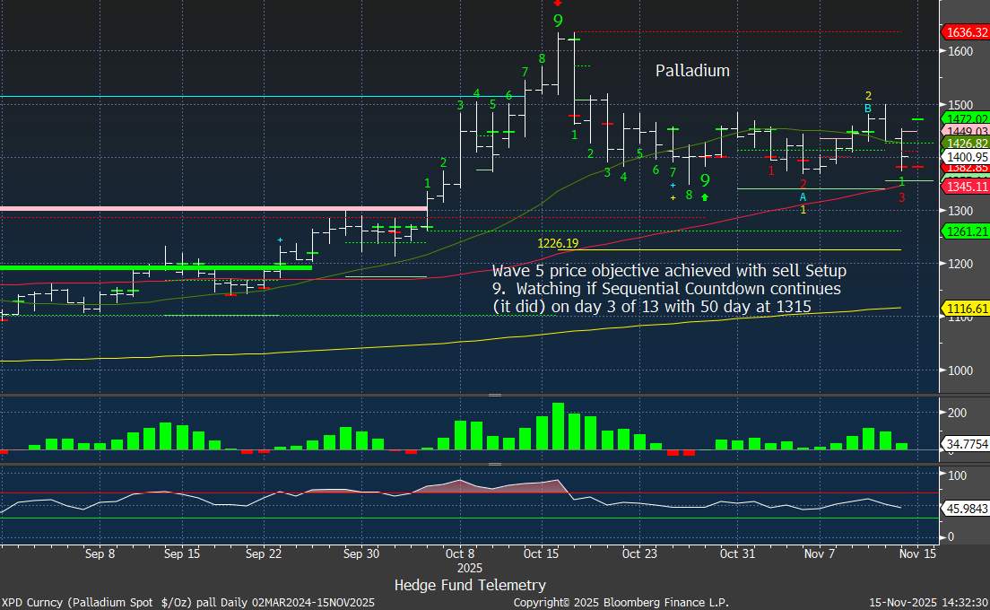Click the large green 9 at the price peak

pyautogui.click(x=558, y=21)
